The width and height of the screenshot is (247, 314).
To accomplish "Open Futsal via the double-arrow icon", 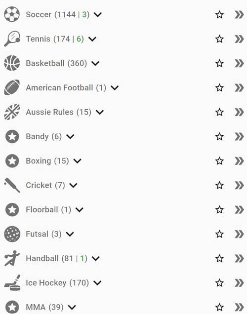I will pyautogui.click(x=239, y=234).
